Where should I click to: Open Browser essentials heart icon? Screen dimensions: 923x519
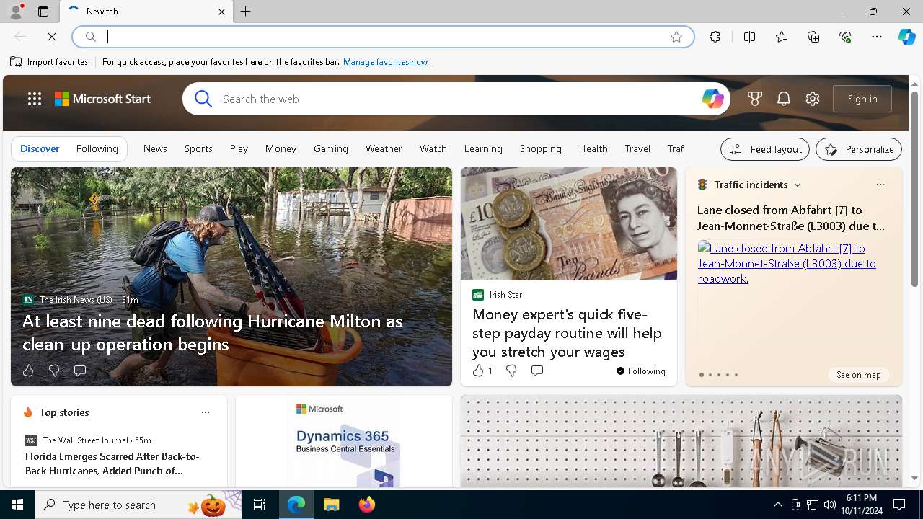coord(845,37)
